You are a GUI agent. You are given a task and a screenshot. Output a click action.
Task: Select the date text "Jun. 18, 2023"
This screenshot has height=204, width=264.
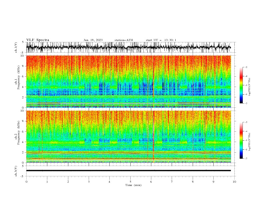pos(93,40)
